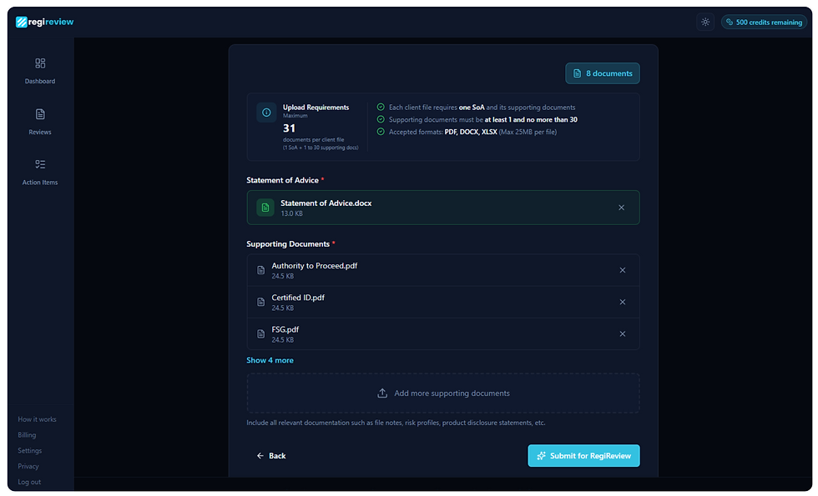The height and width of the screenshot is (496, 818).
Task: Expand list with Show 4 more
Action: click(270, 360)
